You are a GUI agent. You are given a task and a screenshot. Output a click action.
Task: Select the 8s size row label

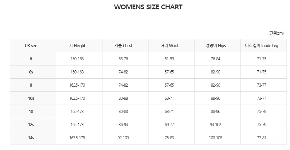31,72
